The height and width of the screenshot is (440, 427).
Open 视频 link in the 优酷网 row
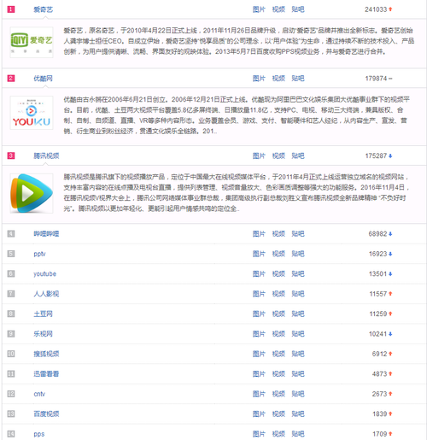click(x=278, y=79)
